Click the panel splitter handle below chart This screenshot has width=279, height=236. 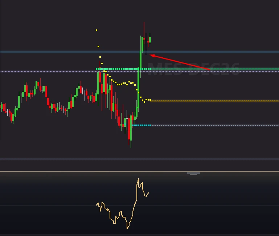pyautogui.click(x=193, y=173)
